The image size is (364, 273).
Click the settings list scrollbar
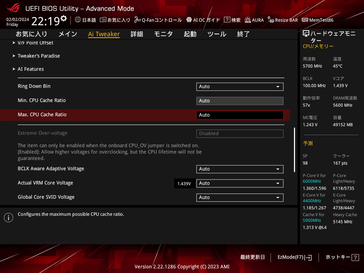tap(295, 150)
